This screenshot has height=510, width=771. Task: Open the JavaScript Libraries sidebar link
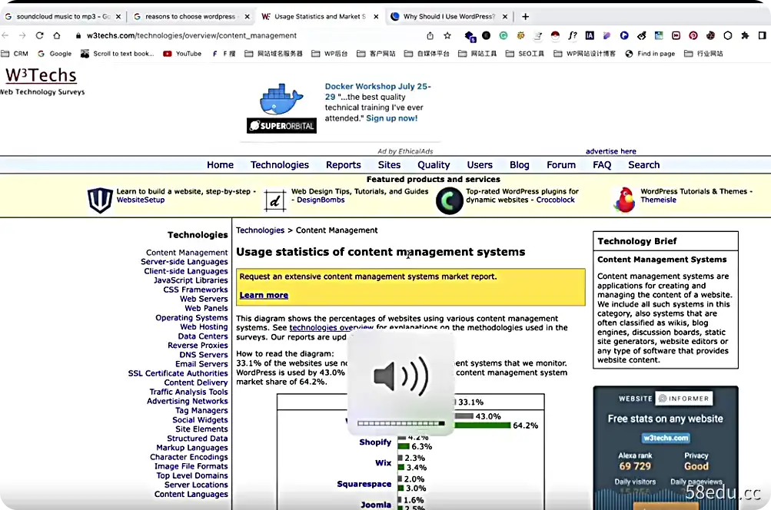[191, 280]
